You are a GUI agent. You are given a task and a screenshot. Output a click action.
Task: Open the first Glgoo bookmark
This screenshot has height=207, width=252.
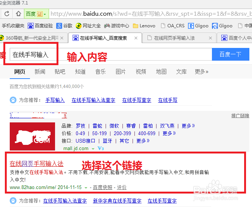pos(198,26)
